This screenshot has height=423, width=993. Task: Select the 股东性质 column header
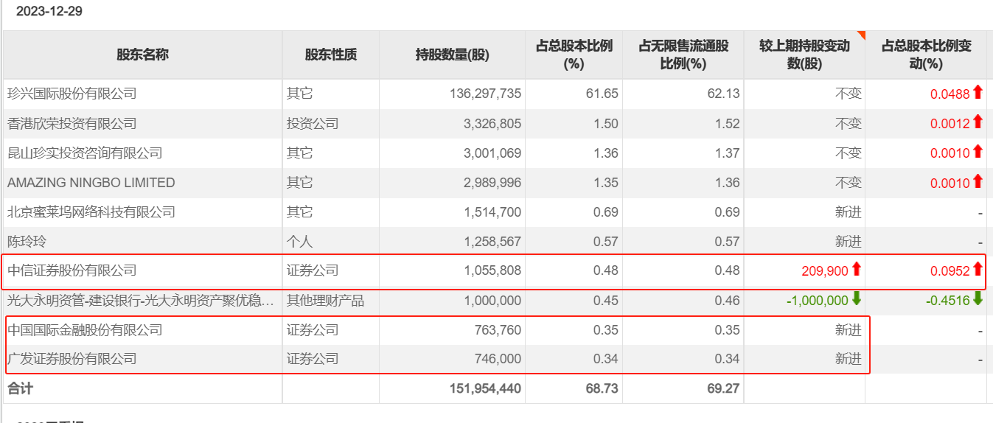(x=330, y=55)
